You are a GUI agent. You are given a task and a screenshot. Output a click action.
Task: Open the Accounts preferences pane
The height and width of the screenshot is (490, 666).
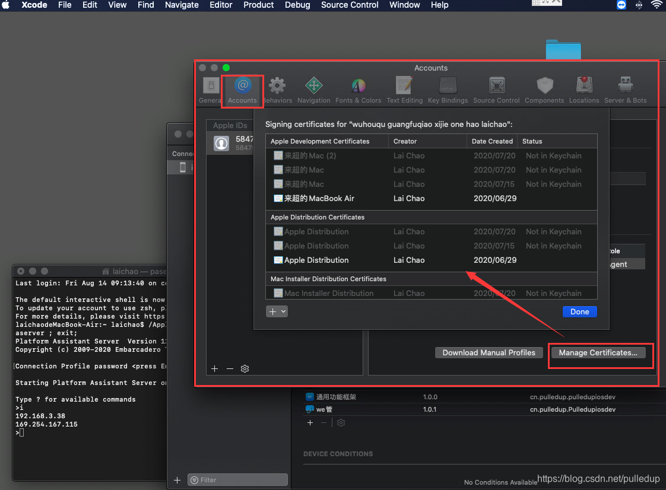242,90
